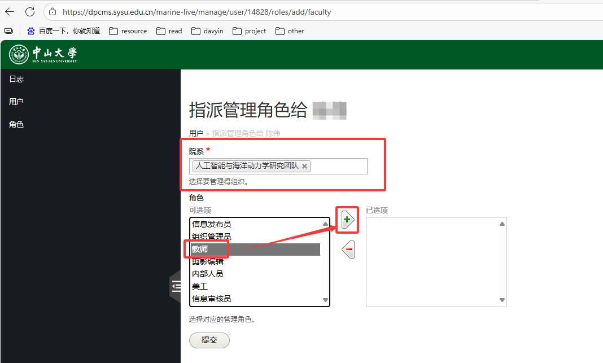Click the 用户 breadcrumb link
This screenshot has width=603, height=363.
(x=196, y=133)
